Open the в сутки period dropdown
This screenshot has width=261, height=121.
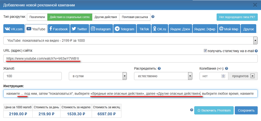tap(124, 76)
